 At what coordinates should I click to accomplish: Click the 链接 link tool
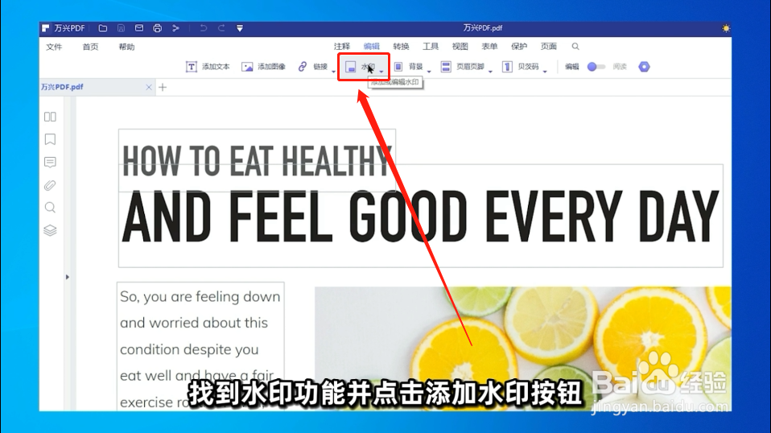pos(313,67)
